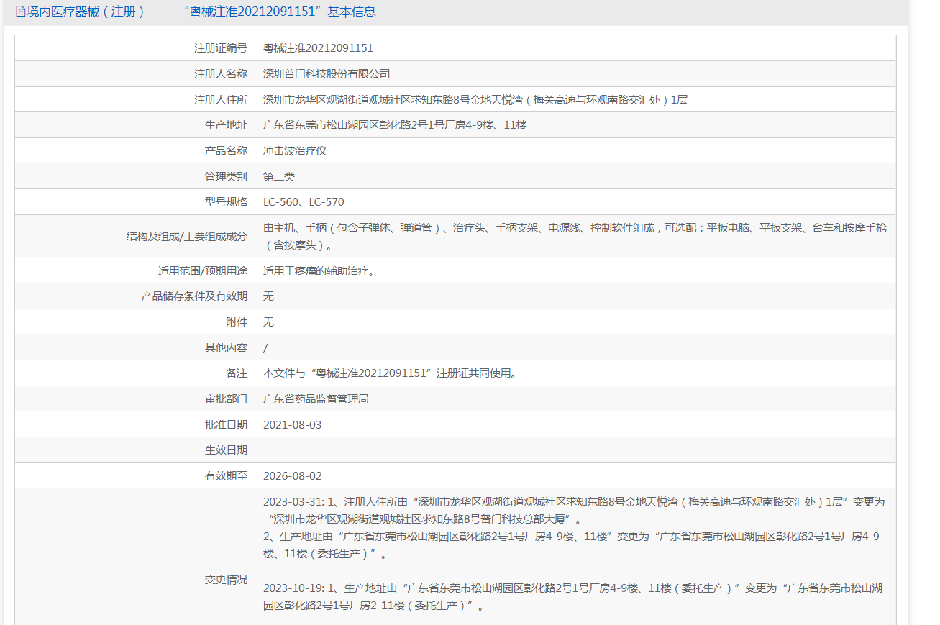Screen dimensions: 940x625
Task: Click the label 注册人名称
Action: [221, 74]
